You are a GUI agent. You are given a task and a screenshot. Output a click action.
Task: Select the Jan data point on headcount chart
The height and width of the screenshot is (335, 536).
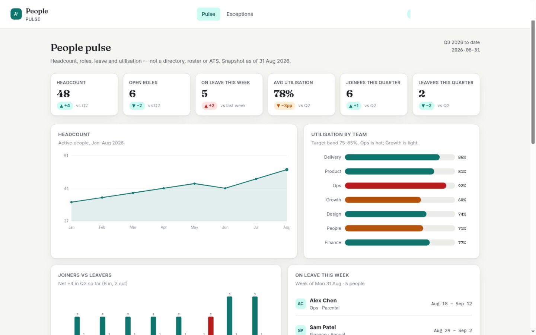click(71, 202)
